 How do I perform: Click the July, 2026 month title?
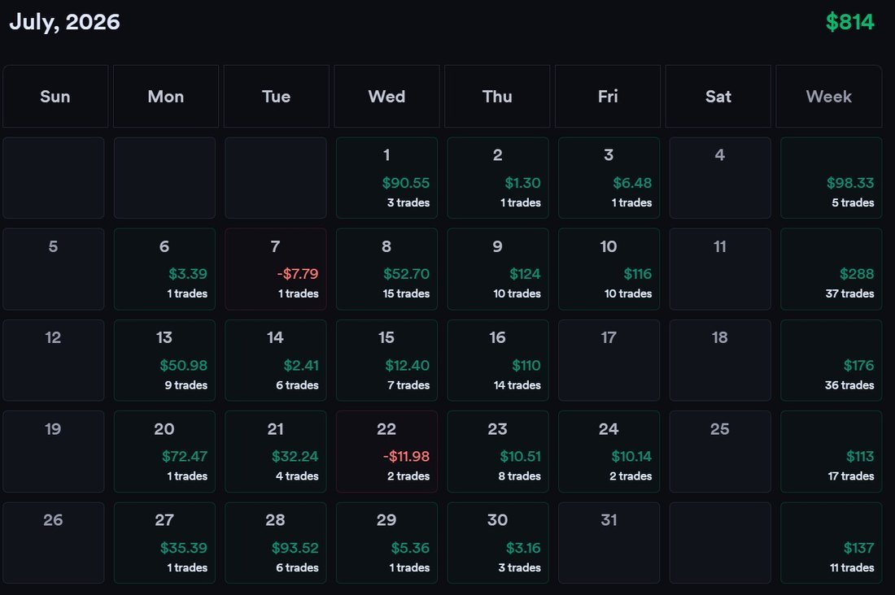click(64, 22)
